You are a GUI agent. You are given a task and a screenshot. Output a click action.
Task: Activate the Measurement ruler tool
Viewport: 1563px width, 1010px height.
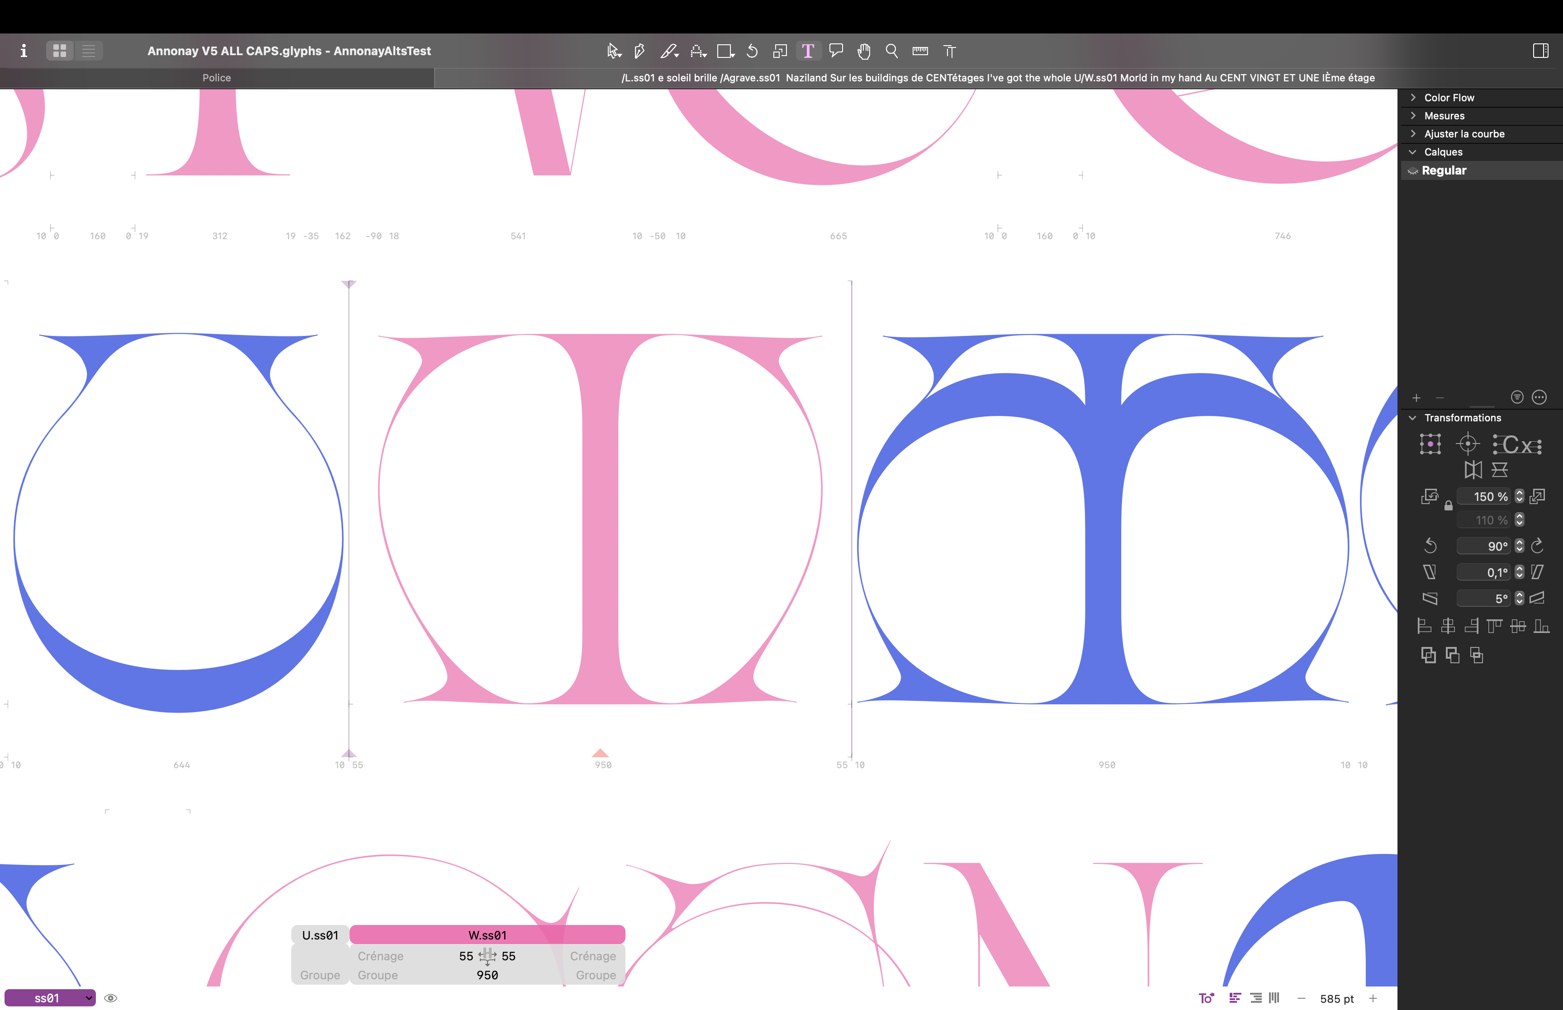(919, 51)
